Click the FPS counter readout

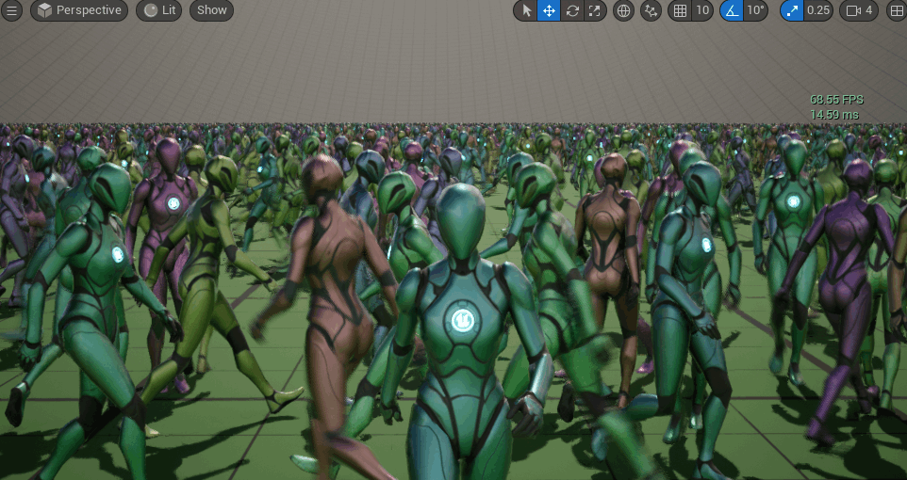(x=836, y=99)
